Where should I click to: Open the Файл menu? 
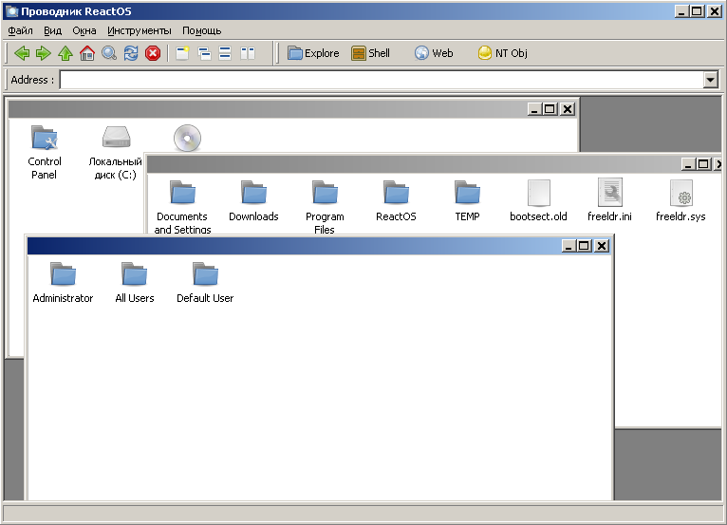20,30
